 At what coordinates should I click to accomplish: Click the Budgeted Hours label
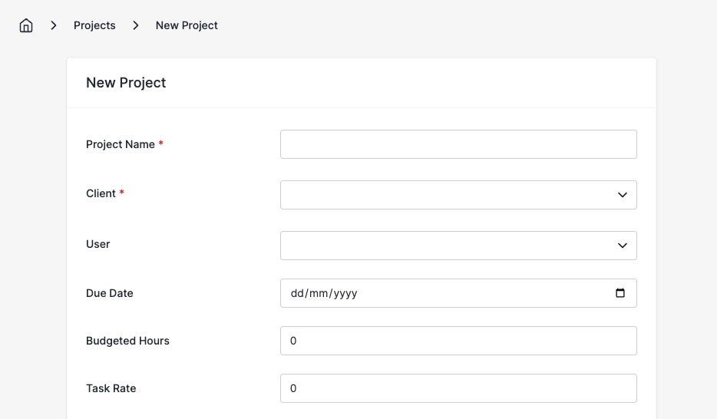(x=127, y=341)
